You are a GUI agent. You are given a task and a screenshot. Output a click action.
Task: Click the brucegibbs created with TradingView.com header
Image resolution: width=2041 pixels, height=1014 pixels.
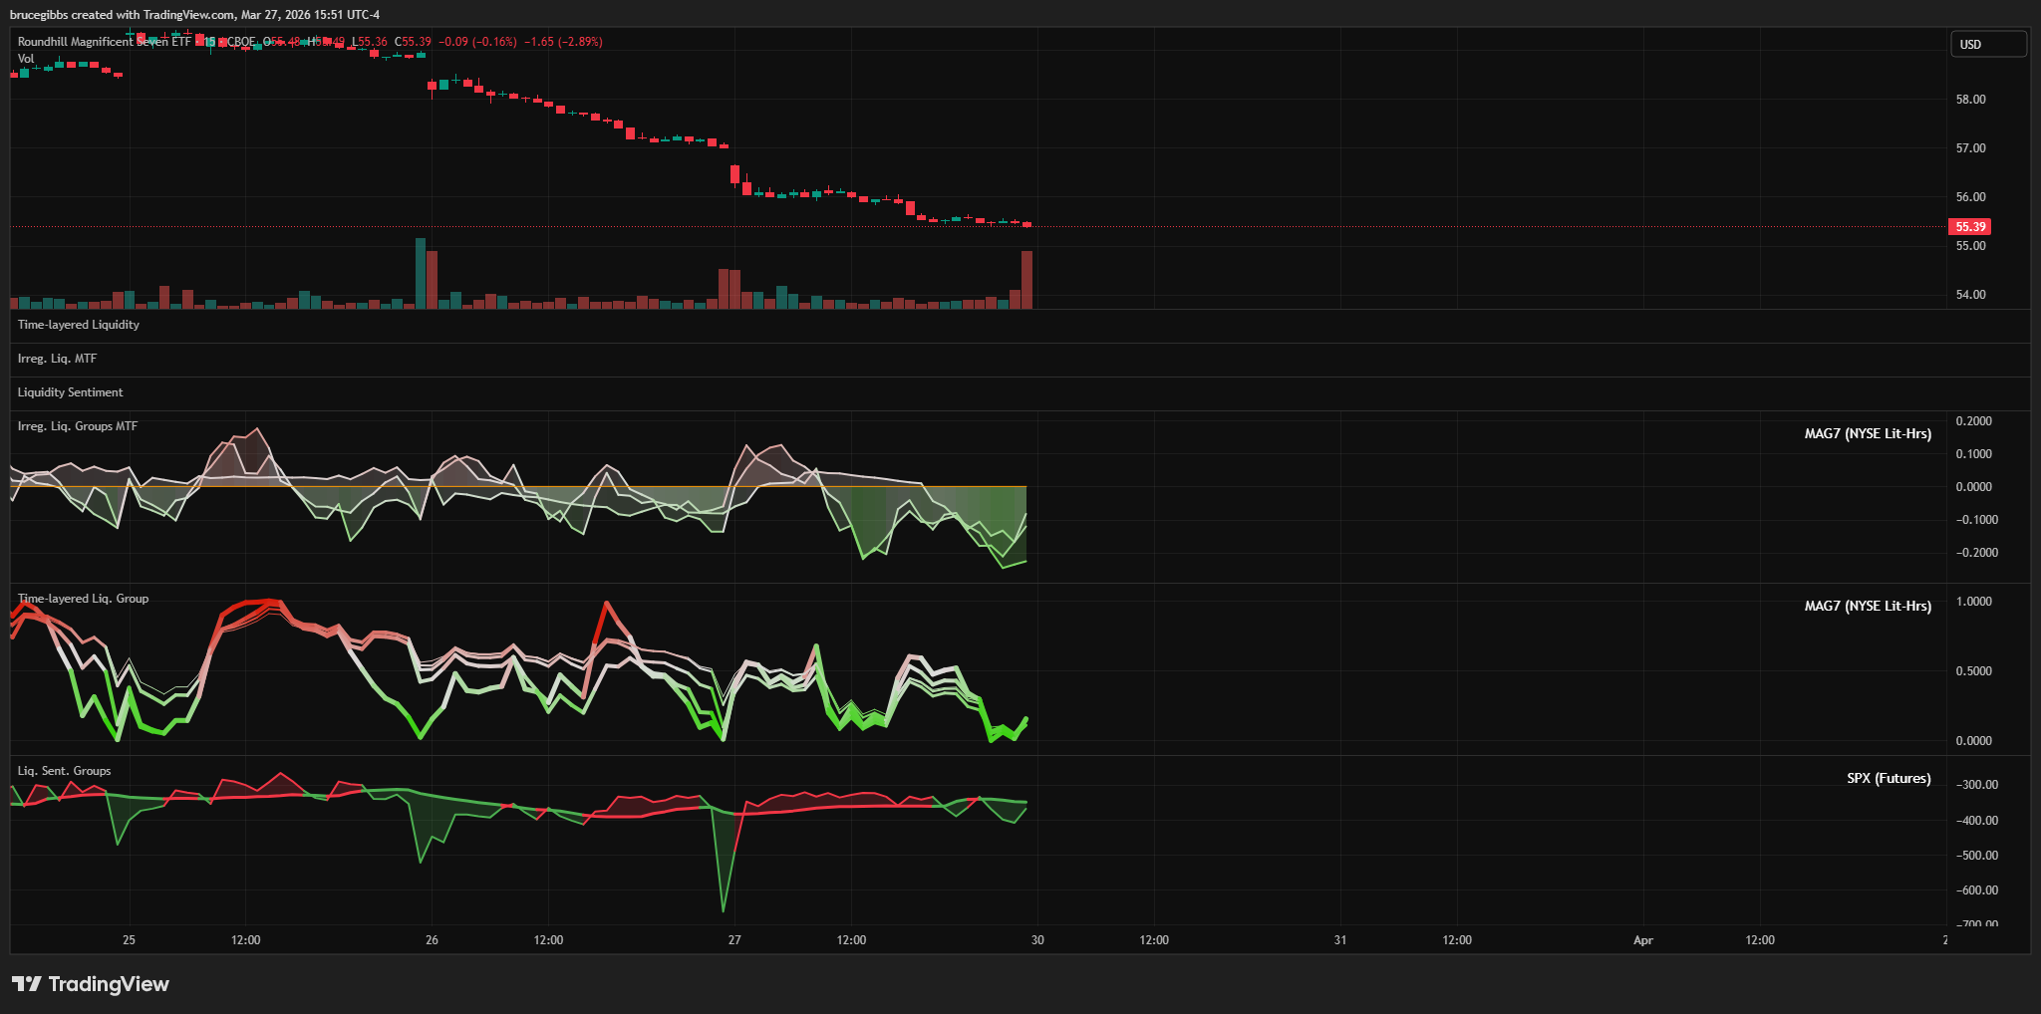[194, 15]
